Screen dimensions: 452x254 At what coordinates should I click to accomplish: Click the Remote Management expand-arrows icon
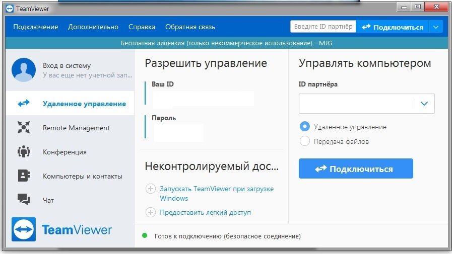click(x=24, y=127)
